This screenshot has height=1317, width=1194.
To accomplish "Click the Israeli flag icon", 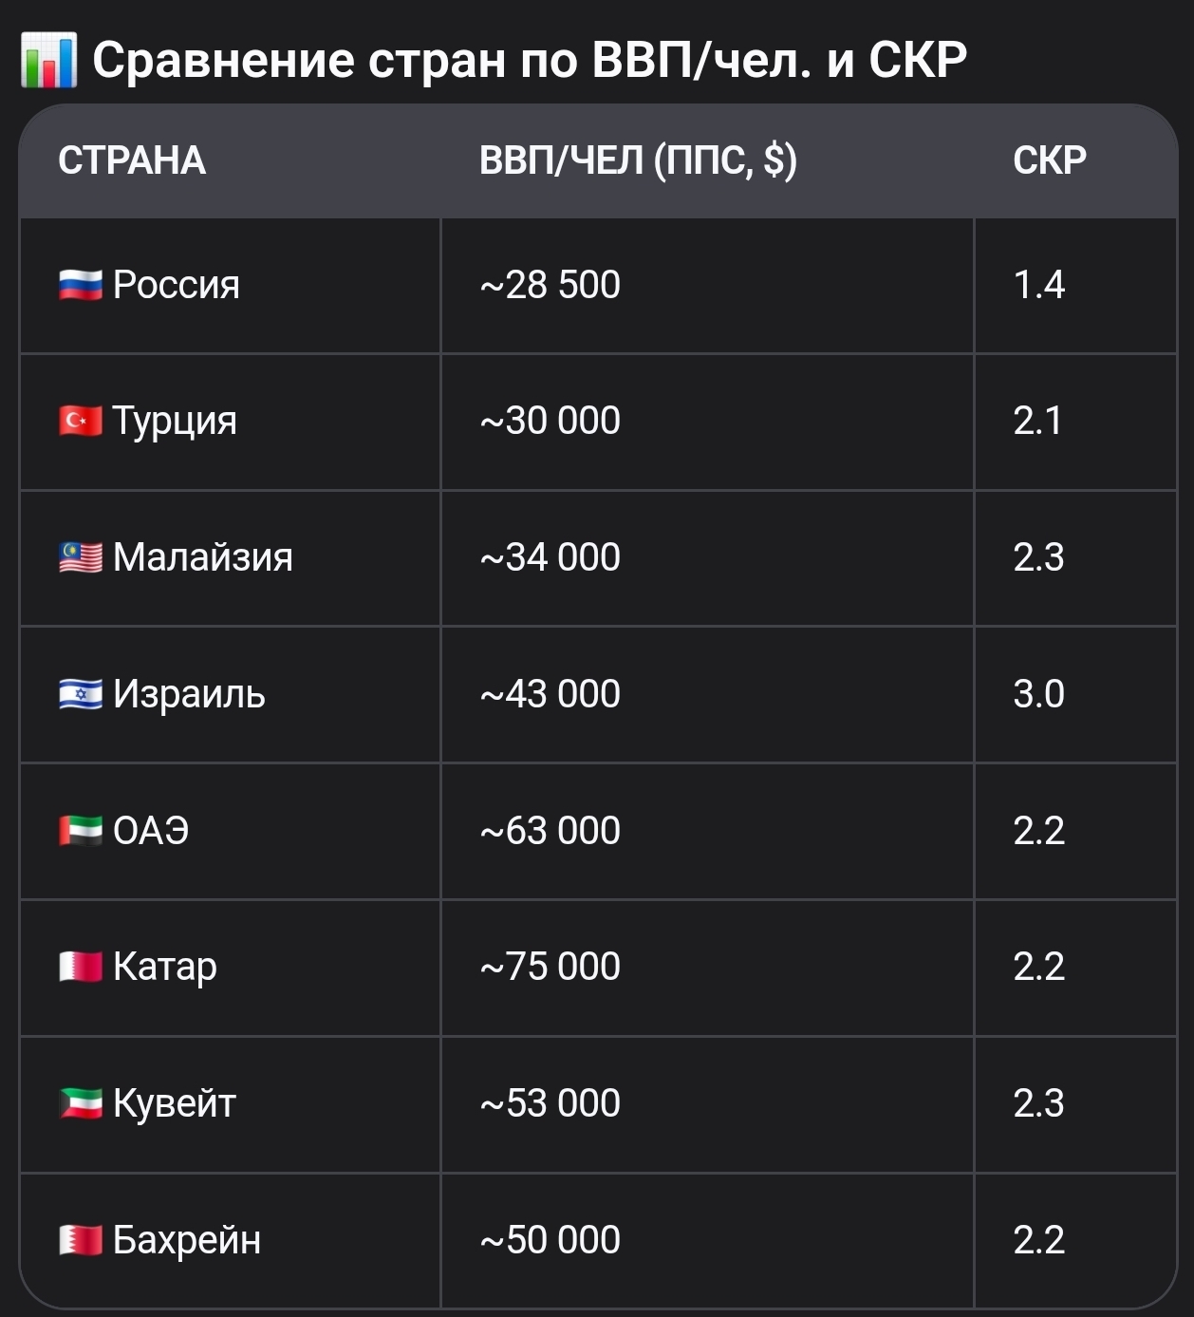I will pyautogui.click(x=81, y=694).
